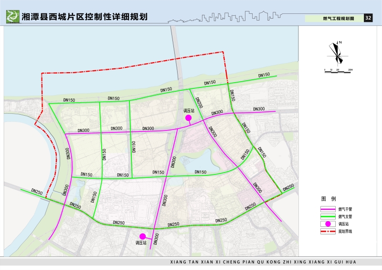Click the DN200 pipe label on the map
This screenshot has height=270, width=382.
tap(199, 102)
